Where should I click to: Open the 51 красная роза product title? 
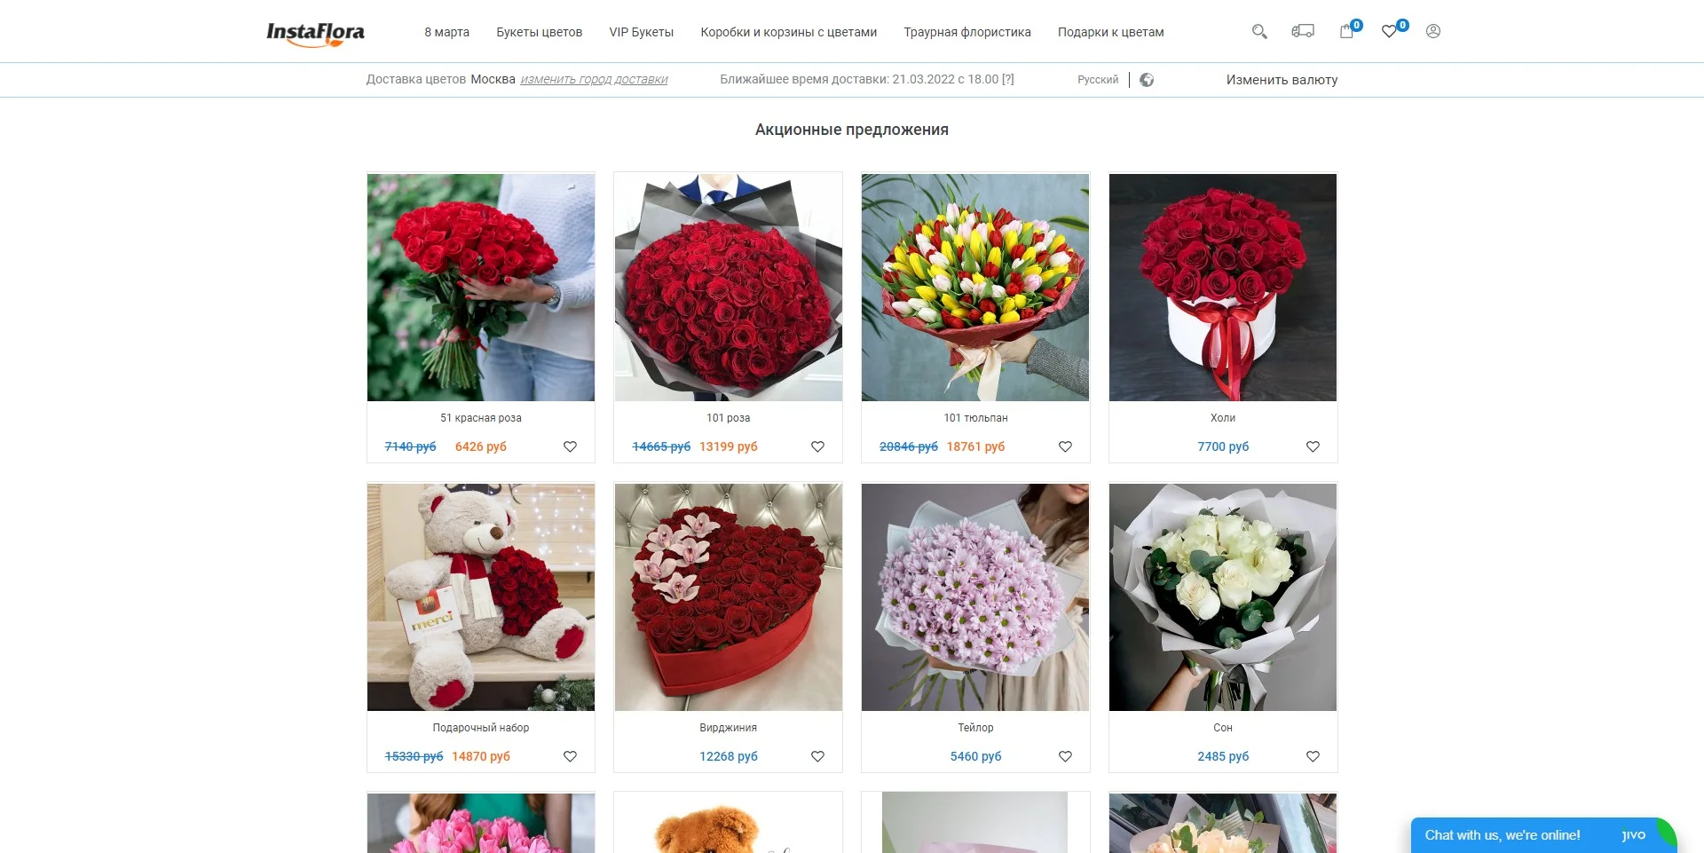coord(481,418)
